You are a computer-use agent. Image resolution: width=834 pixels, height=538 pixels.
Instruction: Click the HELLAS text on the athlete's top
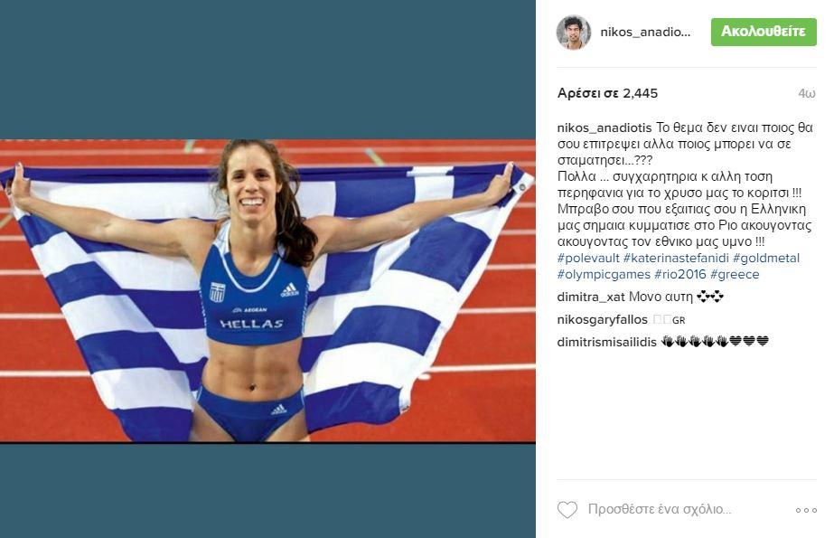pos(251,324)
